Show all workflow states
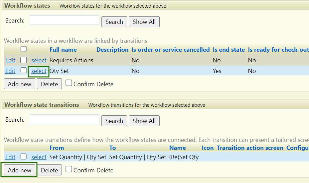The width and height of the screenshot is (309, 183). pyautogui.click(x=144, y=22)
